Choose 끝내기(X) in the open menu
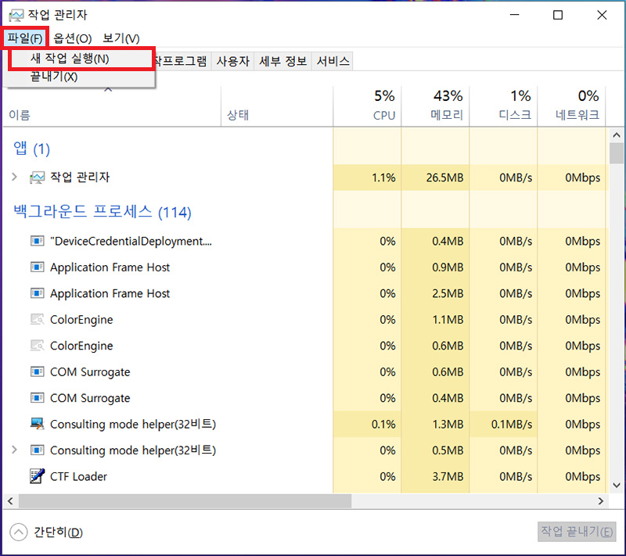Viewport: 626px width, 556px height. (53, 77)
